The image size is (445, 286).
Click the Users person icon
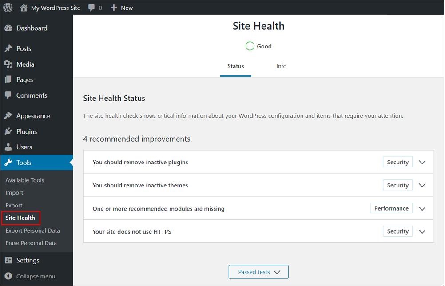point(8,147)
